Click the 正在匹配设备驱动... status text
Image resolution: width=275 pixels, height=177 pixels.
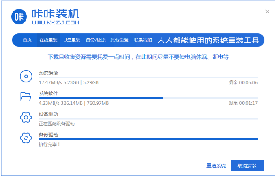(x=58, y=124)
